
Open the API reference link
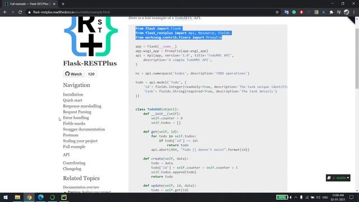pos(66,155)
